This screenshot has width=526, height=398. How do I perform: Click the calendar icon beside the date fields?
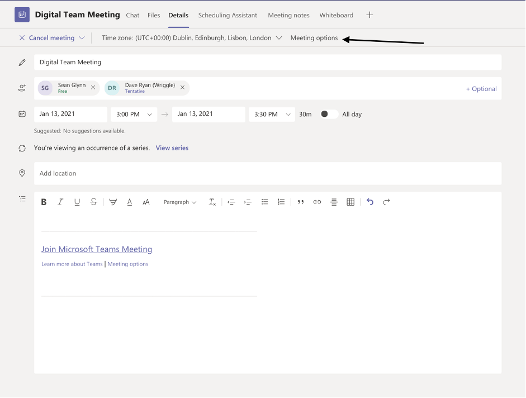(22, 114)
